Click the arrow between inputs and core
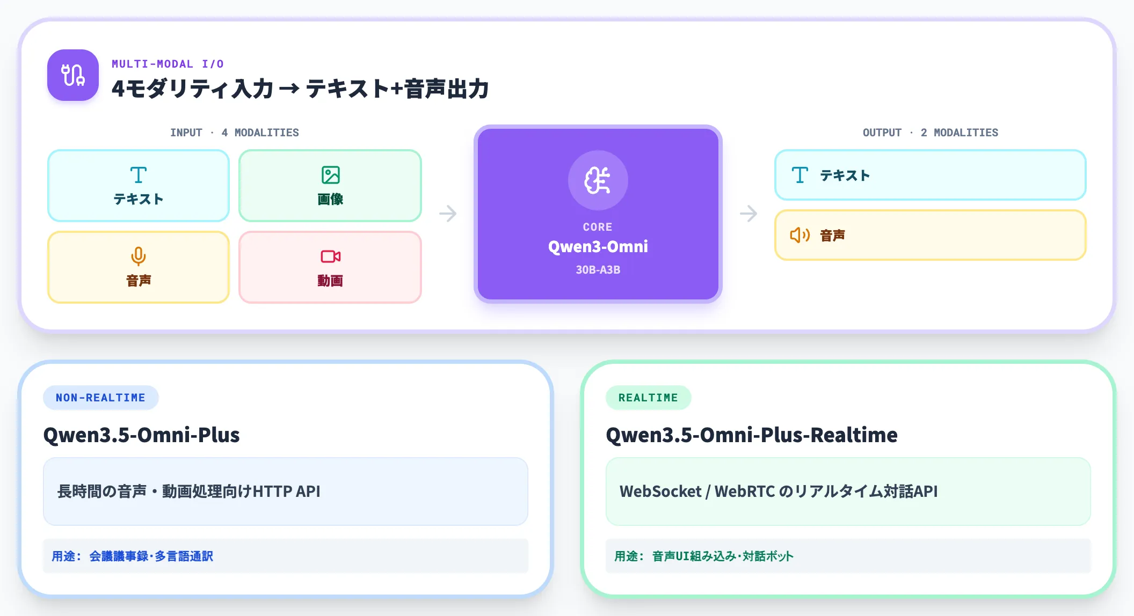Viewport: 1134px width, 616px height. coord(448,214)
